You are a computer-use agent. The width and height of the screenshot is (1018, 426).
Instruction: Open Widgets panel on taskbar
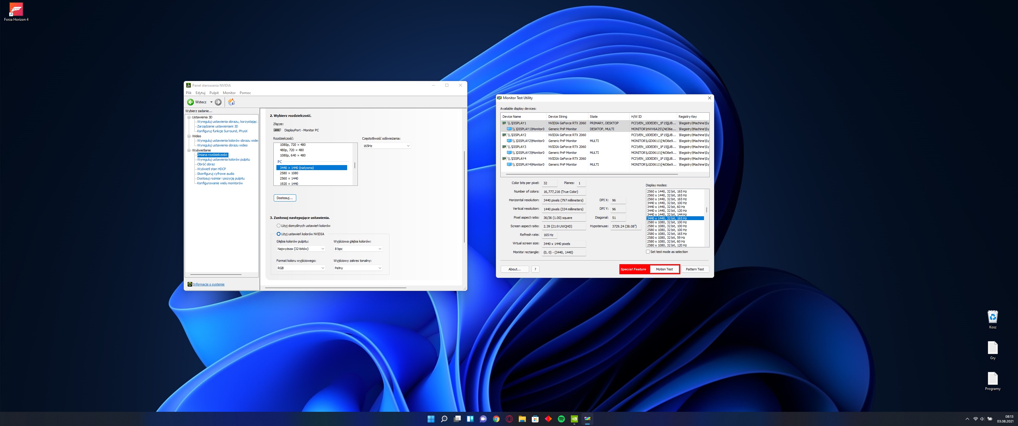click(470, 419)
